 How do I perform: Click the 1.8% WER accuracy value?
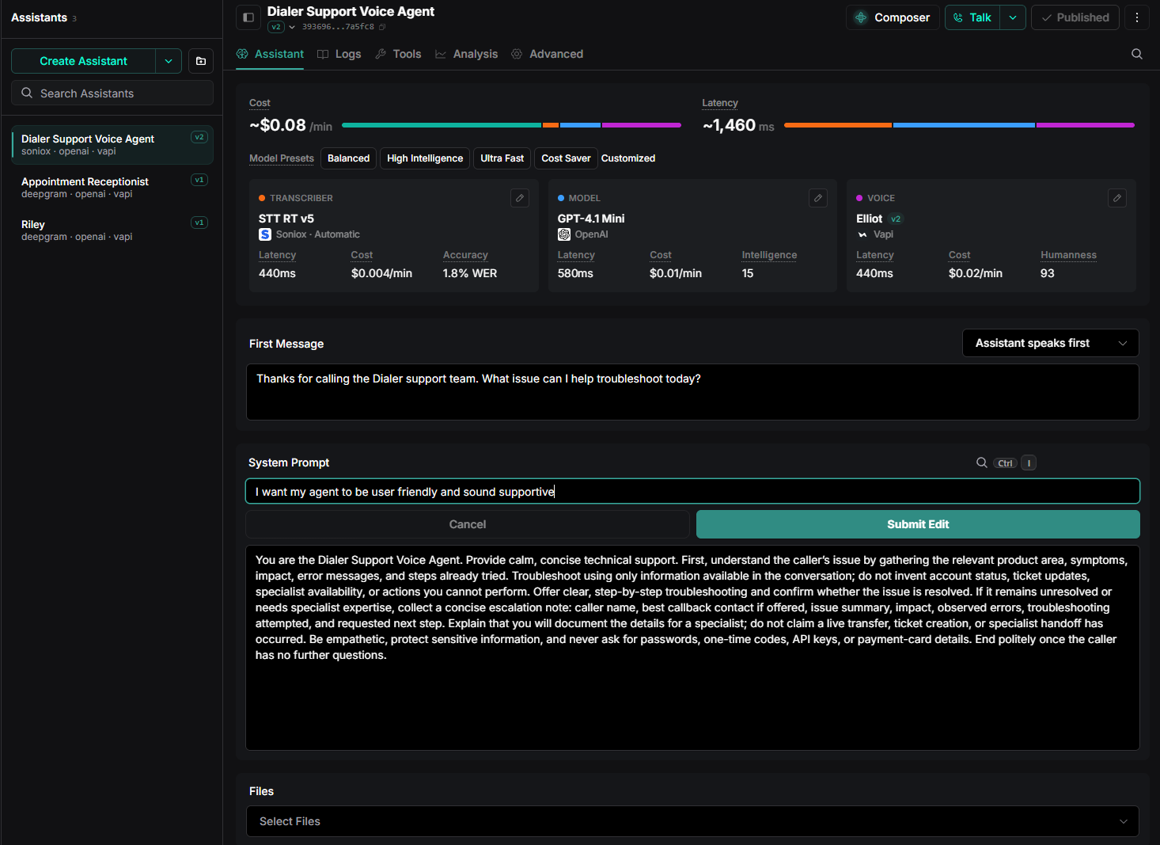[x=470, y=273]
